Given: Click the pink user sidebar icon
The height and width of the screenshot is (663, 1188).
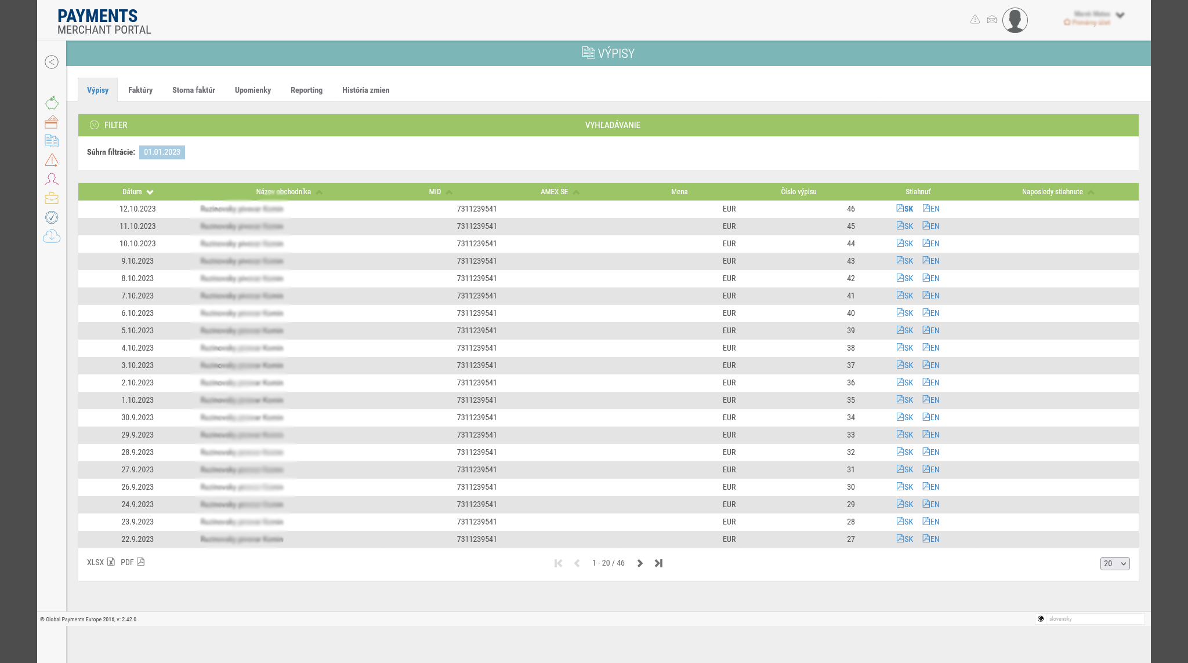Looking at the screenshot, I should coord(52,179).
